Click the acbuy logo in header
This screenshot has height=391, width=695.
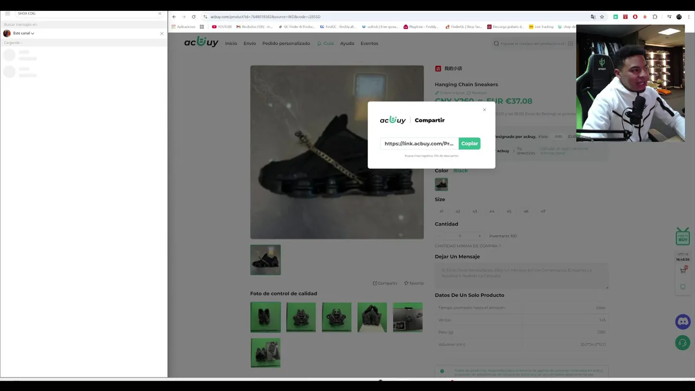click(201, 42)
